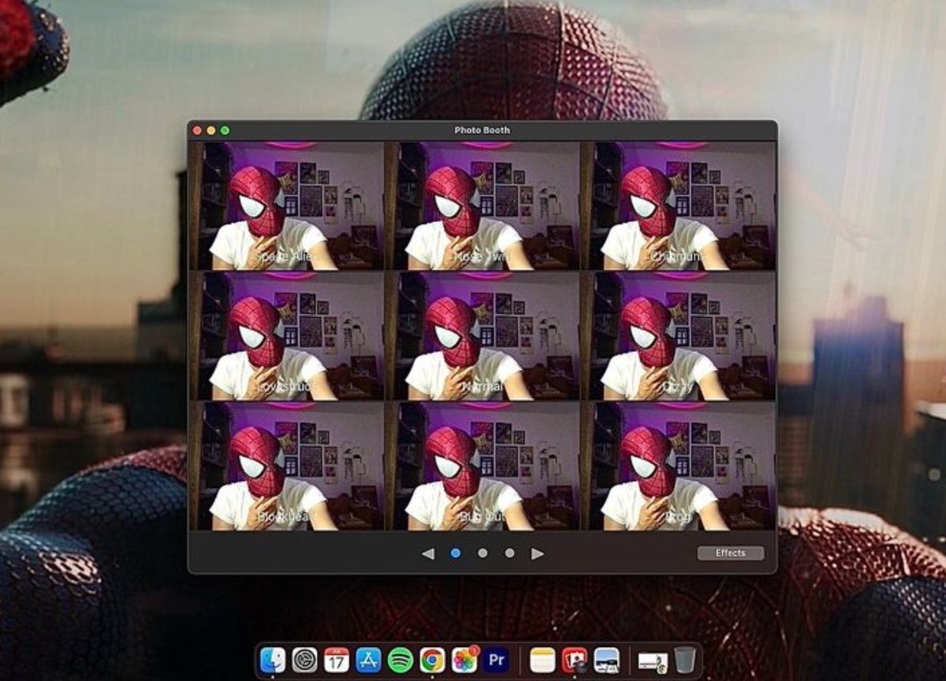
Task: Open Photos from the dock
Action: tap(464, 660)
